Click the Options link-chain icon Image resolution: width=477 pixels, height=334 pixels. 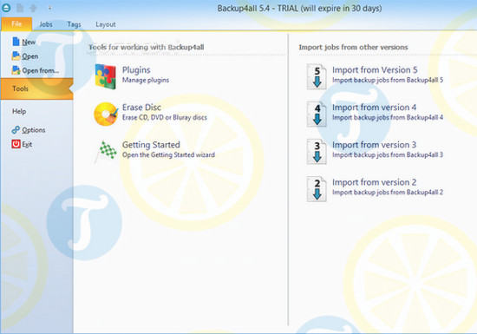click(x=16, y=130)
